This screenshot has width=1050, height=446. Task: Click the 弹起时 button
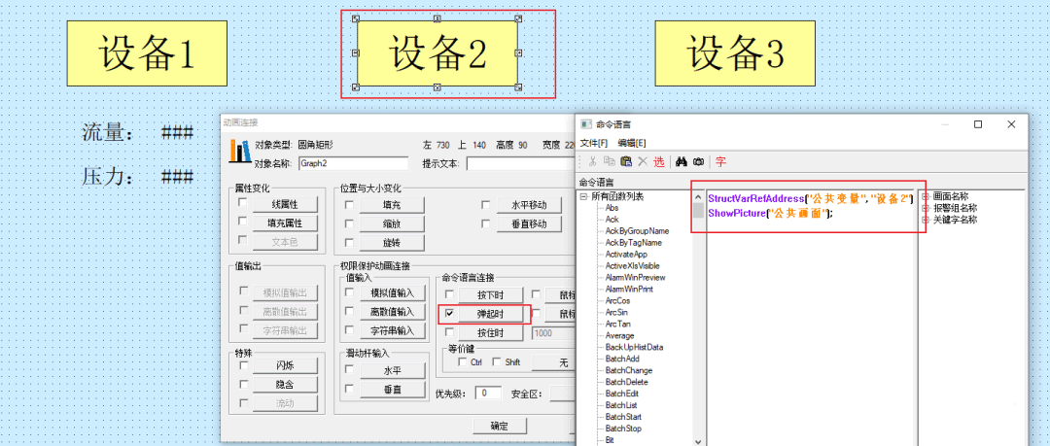coord(490,314)
